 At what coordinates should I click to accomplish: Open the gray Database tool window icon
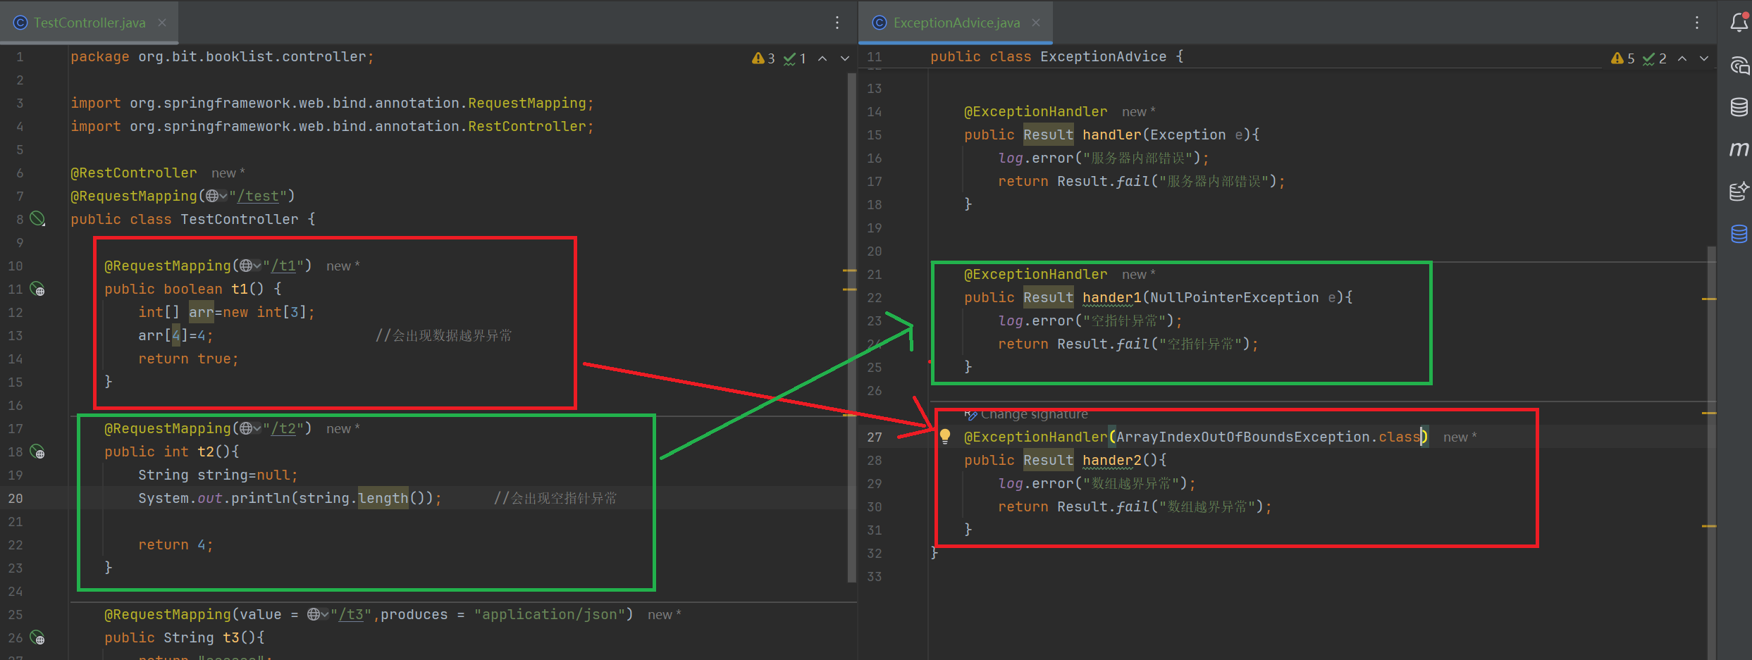[1739, 107]
